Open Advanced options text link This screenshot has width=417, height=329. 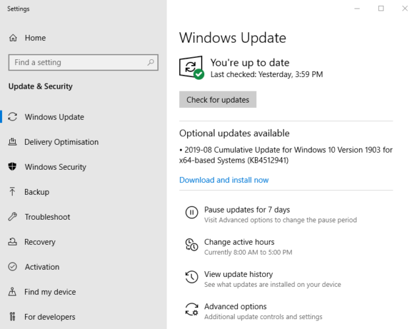[x=235, y=307]
